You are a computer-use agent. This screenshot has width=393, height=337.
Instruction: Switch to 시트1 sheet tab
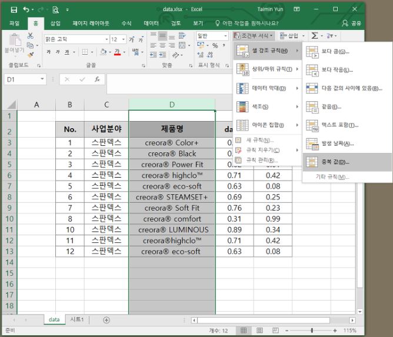pos(76,319)
